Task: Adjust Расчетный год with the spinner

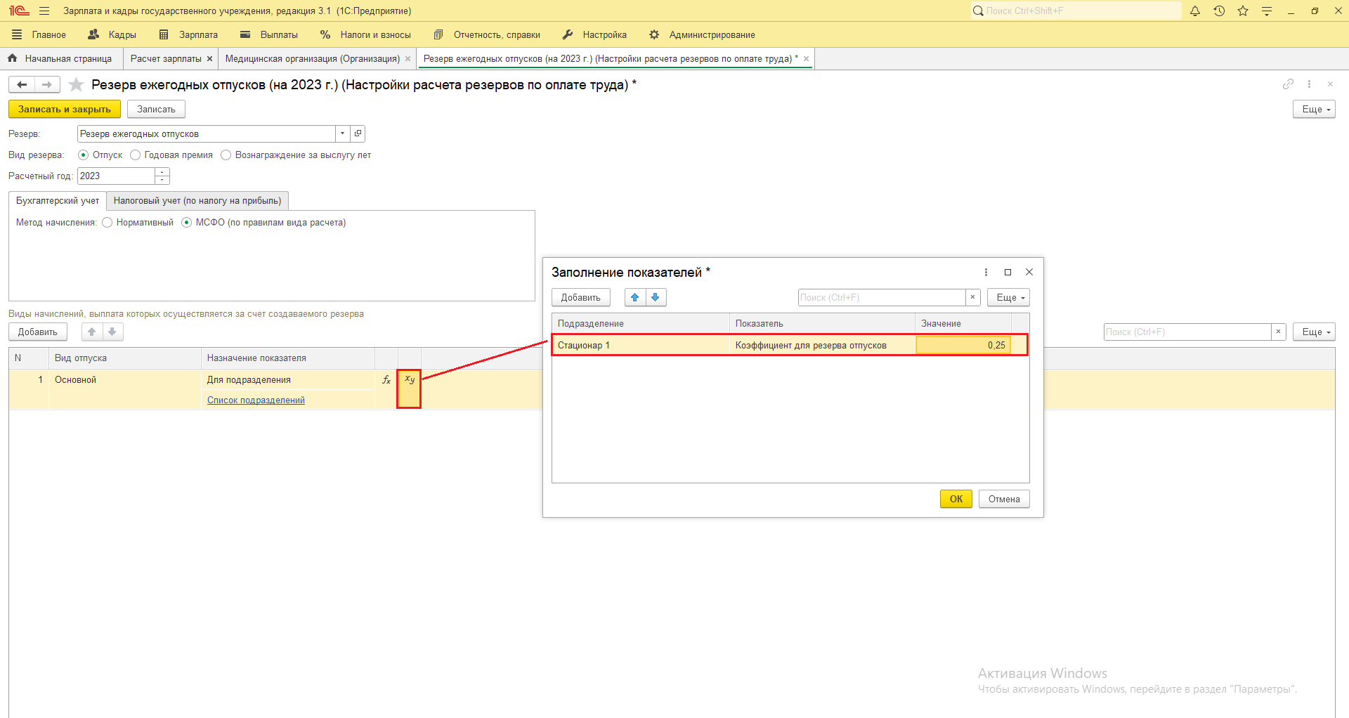Action: point(162,176)
